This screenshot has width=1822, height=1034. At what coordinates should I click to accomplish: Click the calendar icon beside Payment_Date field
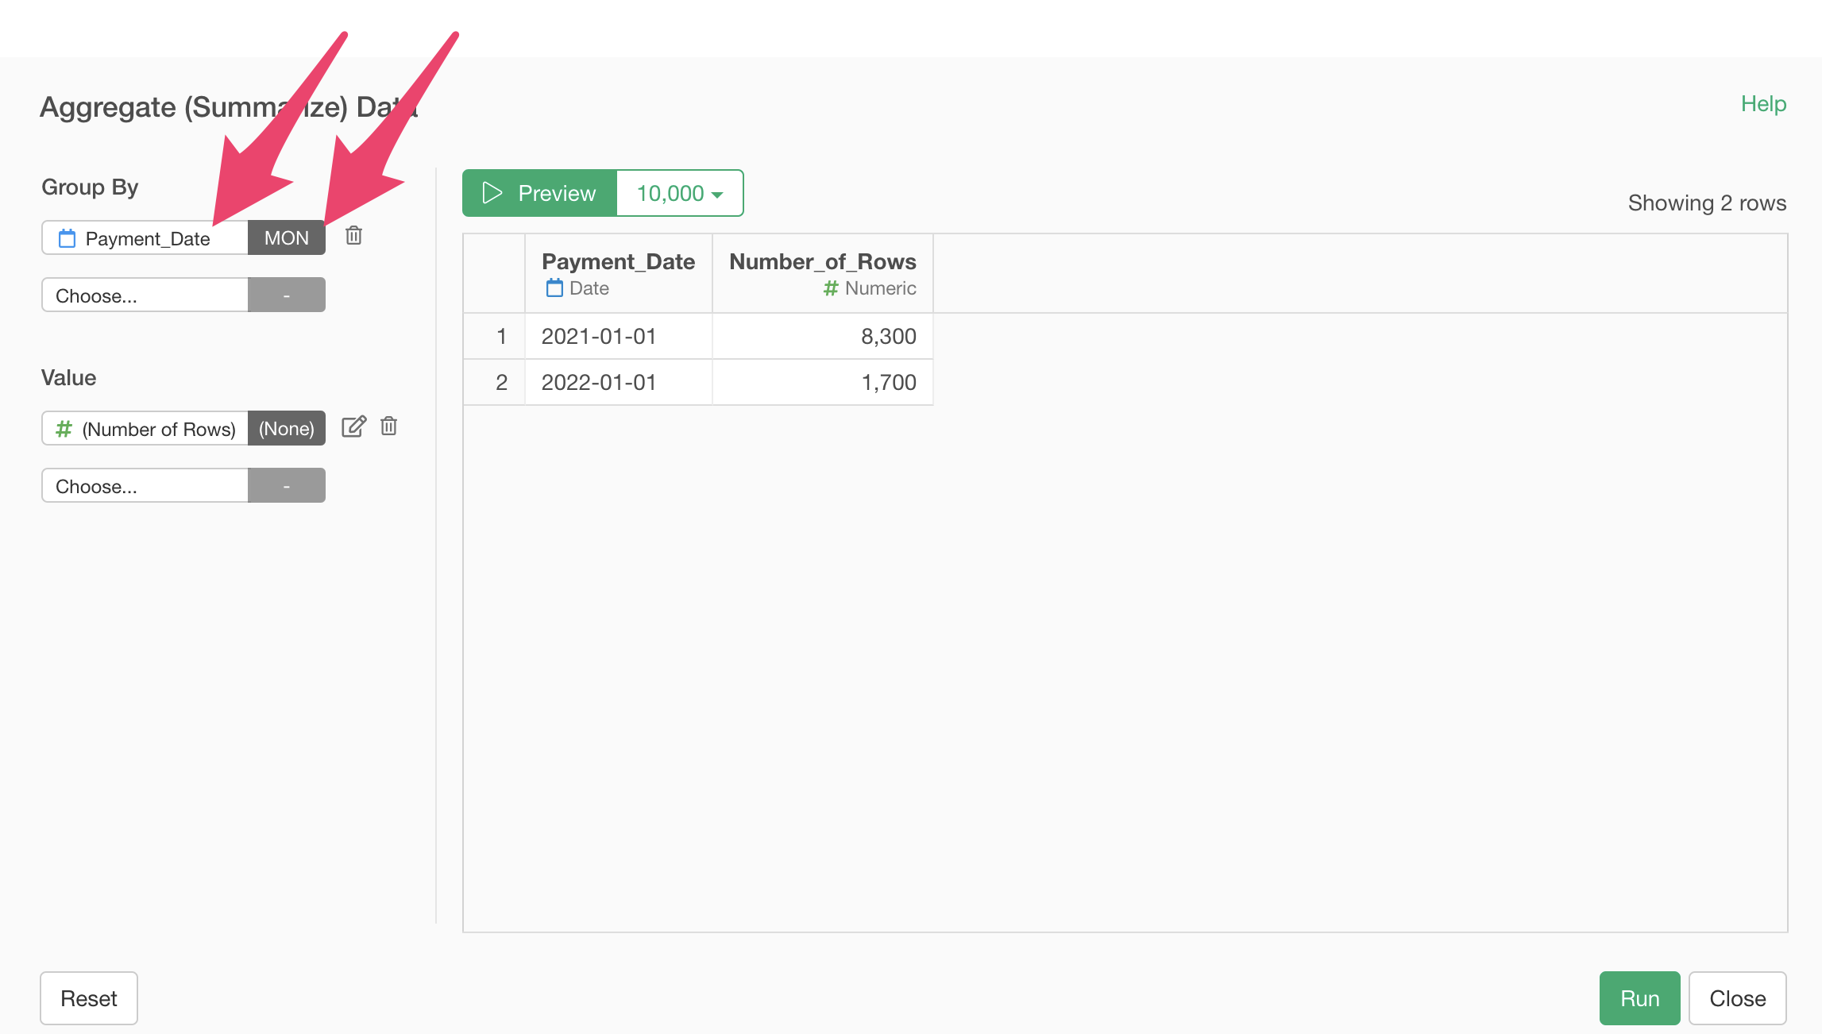pos(68,238)
